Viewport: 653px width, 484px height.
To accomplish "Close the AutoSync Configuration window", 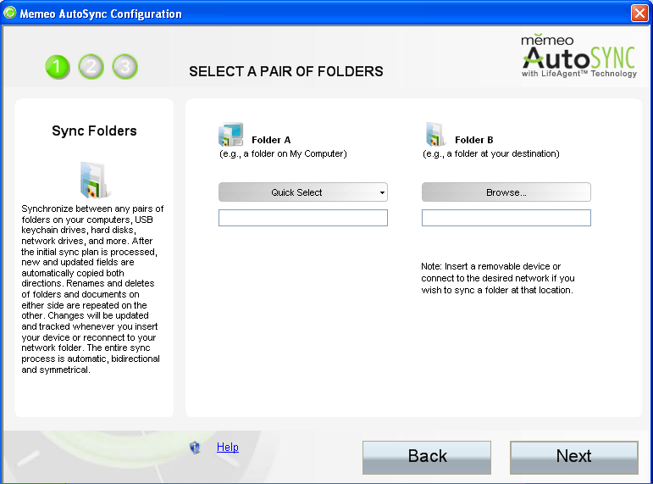I will click(x=639, y=13).
